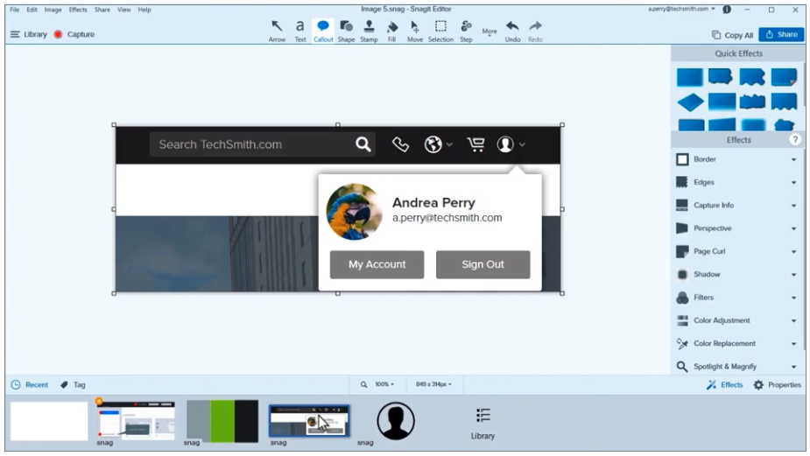Expand the Shadow effect options
Image resolution: width=810 pixels, height=456 pixels.
pyautogui.click(x=793, y=274)
